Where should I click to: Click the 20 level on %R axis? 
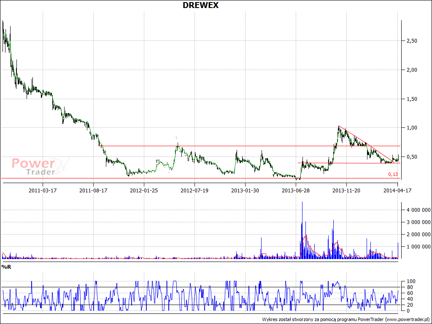point(410,305)
